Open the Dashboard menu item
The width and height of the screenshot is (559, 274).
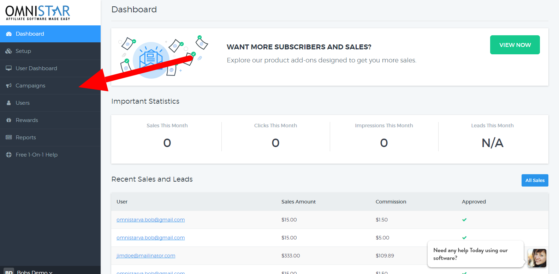50,34
